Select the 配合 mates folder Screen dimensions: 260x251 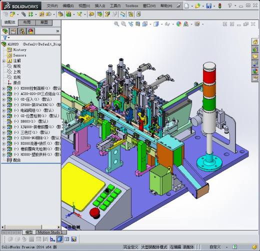(x=13, y=160)
